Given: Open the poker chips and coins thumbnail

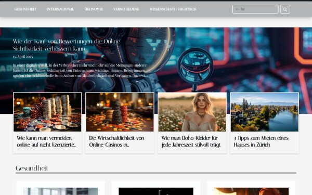Looking at the screenshot, I should point(47,112).
